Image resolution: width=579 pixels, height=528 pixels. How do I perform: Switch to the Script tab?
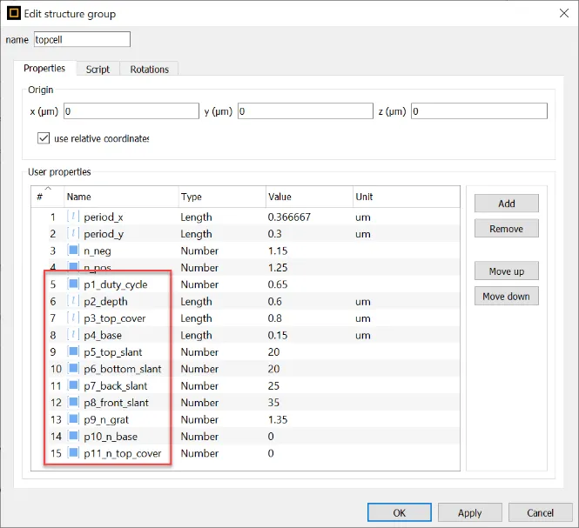click(98, 70)
